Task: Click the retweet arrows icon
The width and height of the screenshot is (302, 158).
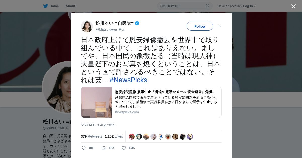Action: 103,148
